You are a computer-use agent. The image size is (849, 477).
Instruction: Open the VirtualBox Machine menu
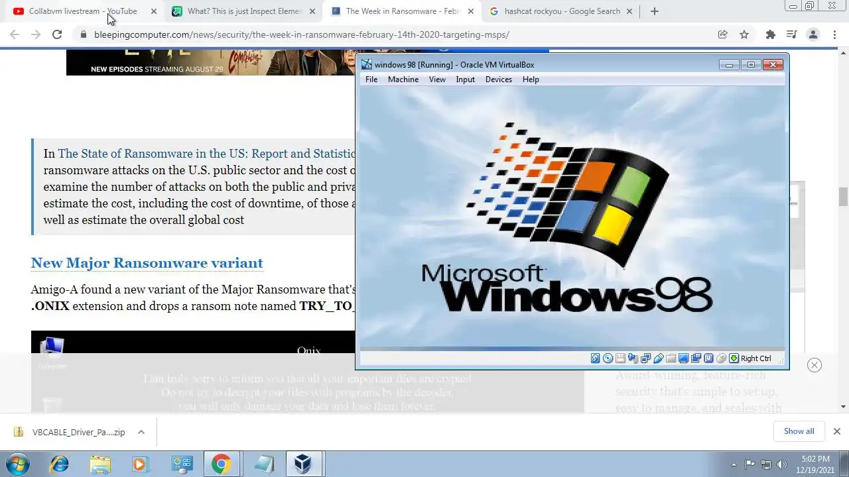403,79
